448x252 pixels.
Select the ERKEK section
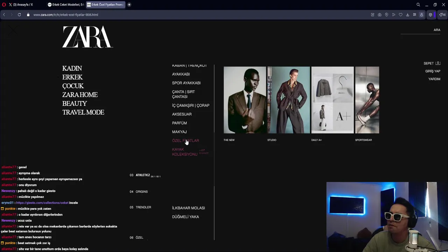click(72, 77)
